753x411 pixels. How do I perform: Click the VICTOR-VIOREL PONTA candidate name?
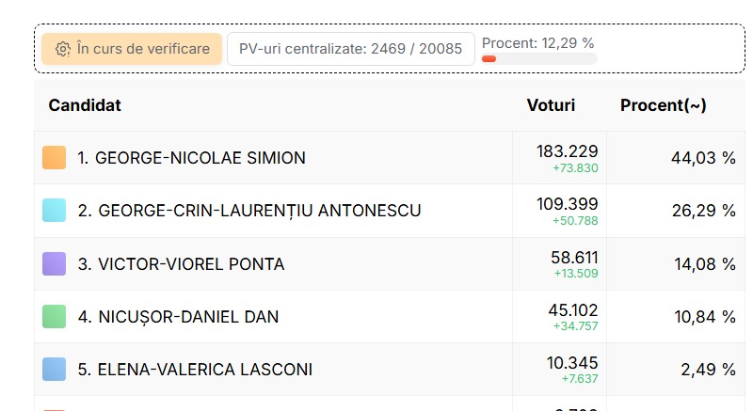[191, 264]
